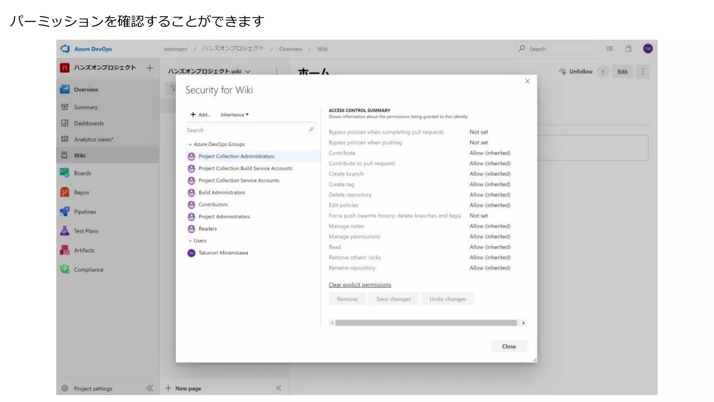The image size is (714, 402).
Task: Close the Security for Wiki dialog with X
Action: pos(527,81)
